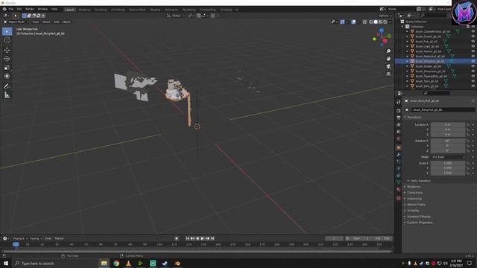Play the animation in the timeline
This screenshot has height=268, width=477.
click(203, 238)
